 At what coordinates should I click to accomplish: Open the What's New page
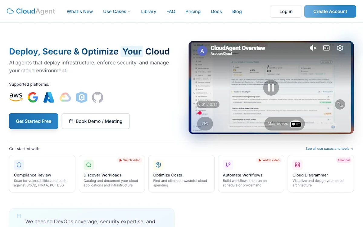tap(80, 12)
